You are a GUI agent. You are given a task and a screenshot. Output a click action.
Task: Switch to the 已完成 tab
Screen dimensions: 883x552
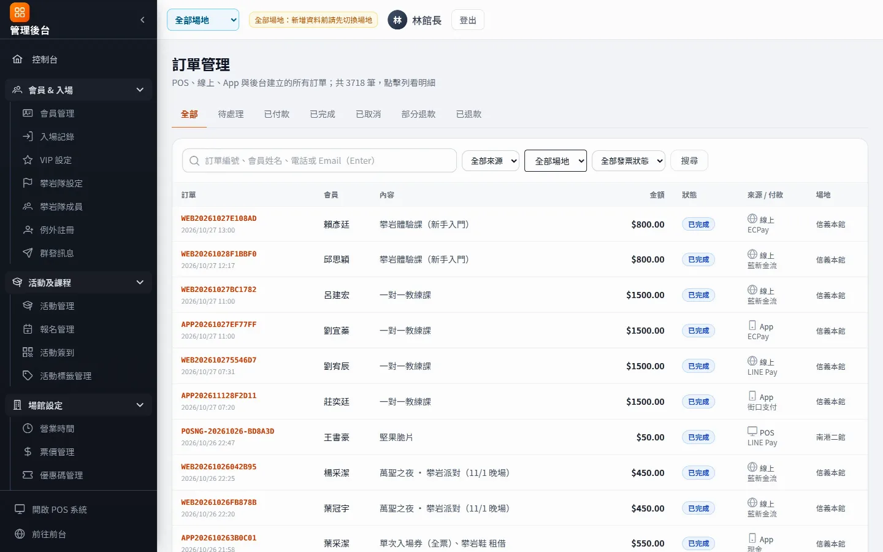[x=323, y=114]
